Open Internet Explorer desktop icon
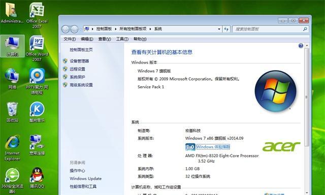Screen dimensions: 325x195 (12, 148)
